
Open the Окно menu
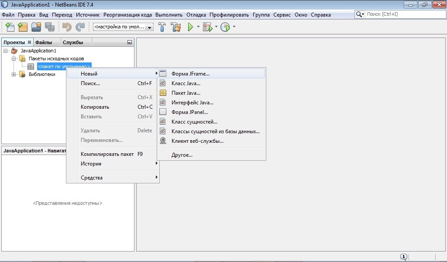[301, 15]
